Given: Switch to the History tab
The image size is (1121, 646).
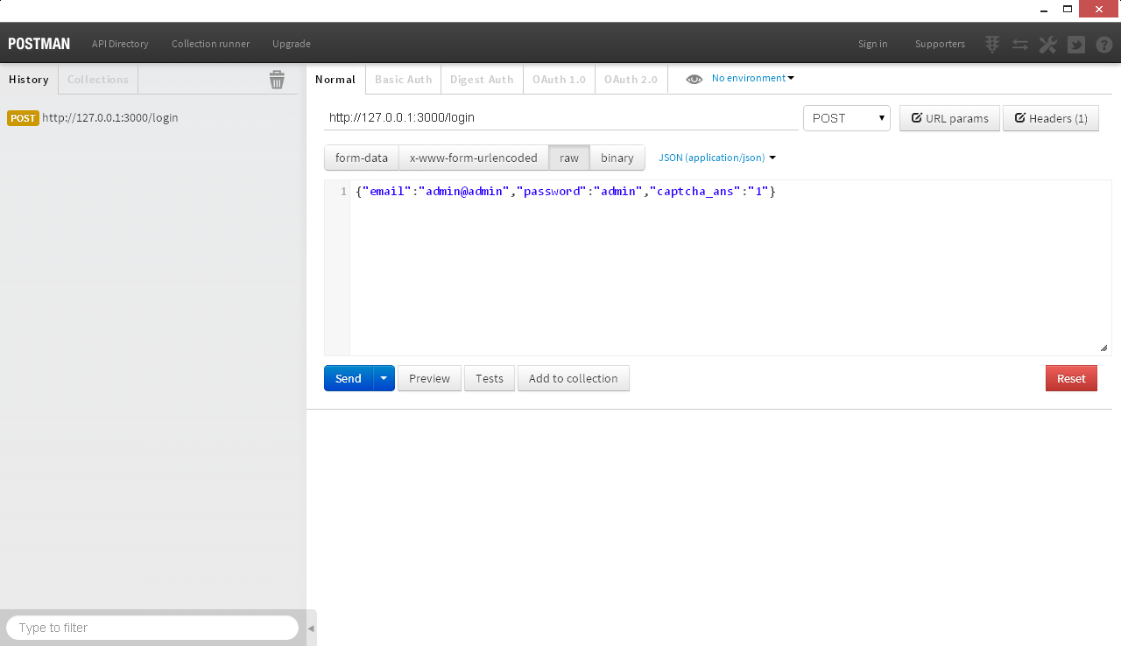Looking at the screenshot, I should coord(29,80).
